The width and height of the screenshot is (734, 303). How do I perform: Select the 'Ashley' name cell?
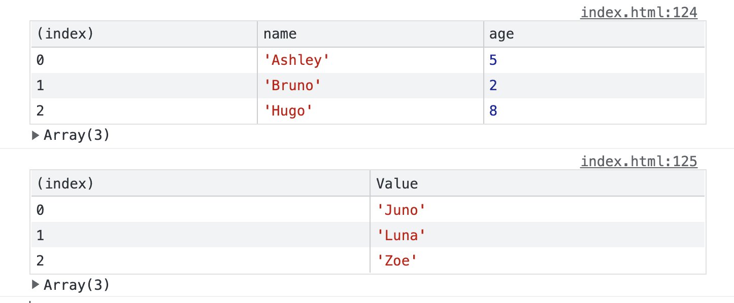(x=371, y=60)
